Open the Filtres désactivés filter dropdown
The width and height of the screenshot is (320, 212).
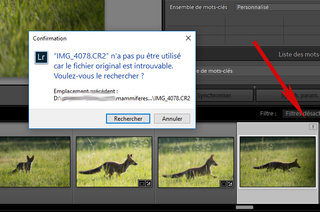(x=301, y=114)
